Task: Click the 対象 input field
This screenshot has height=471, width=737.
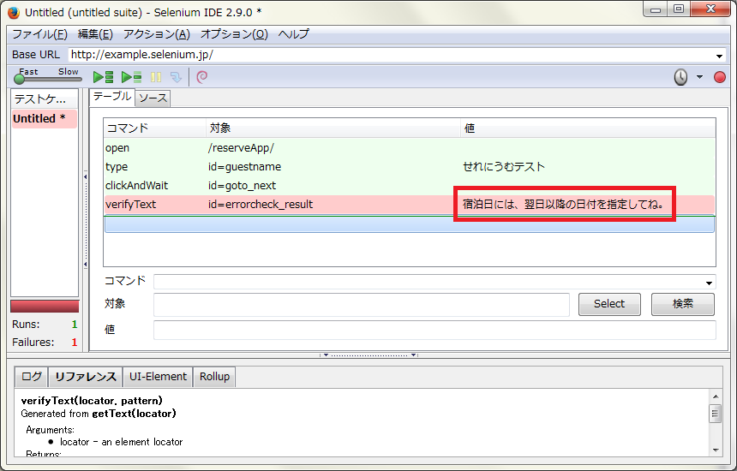Action: coord(362,305)
